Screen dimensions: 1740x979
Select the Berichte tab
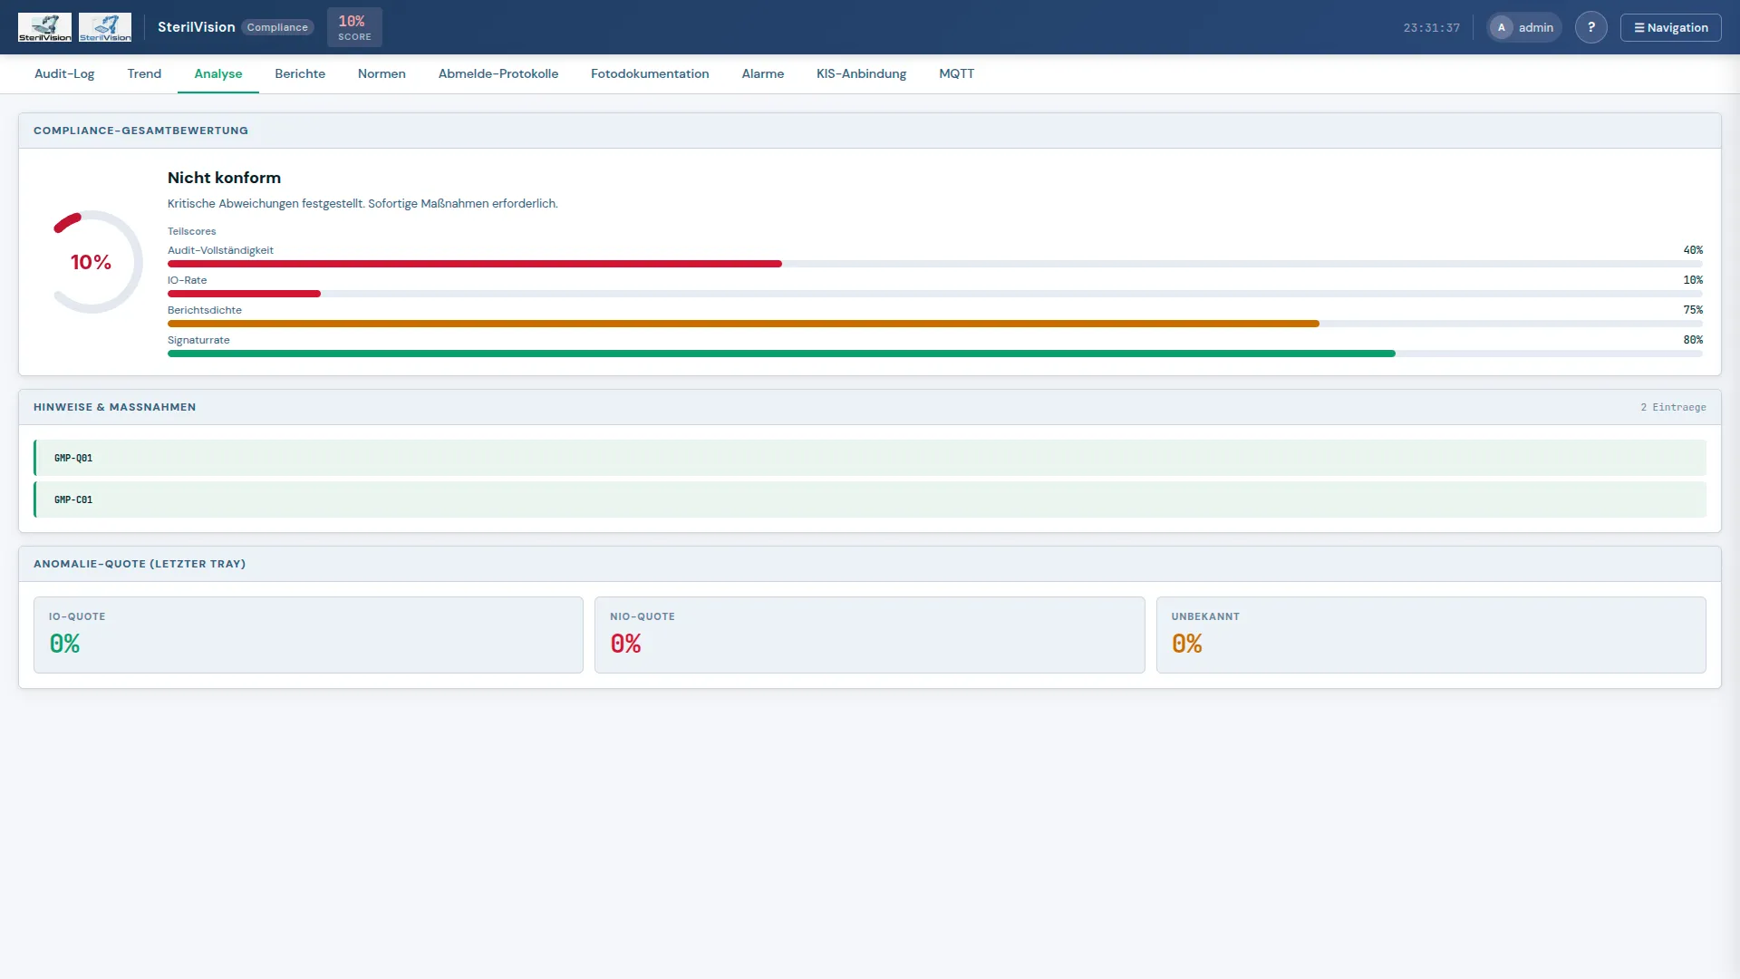[300, 73]
